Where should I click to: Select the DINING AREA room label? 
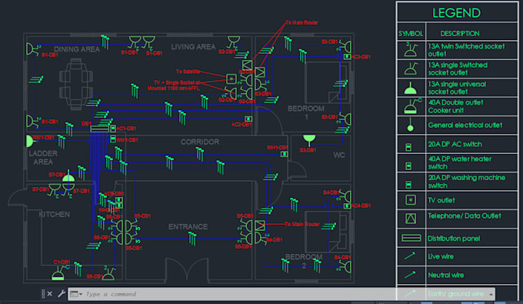pos(77,49)
